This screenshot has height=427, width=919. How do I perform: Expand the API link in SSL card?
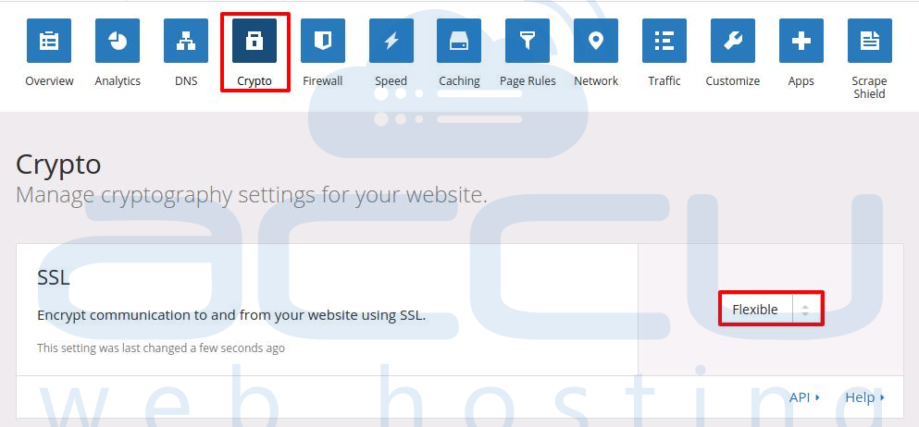[804, 397]
